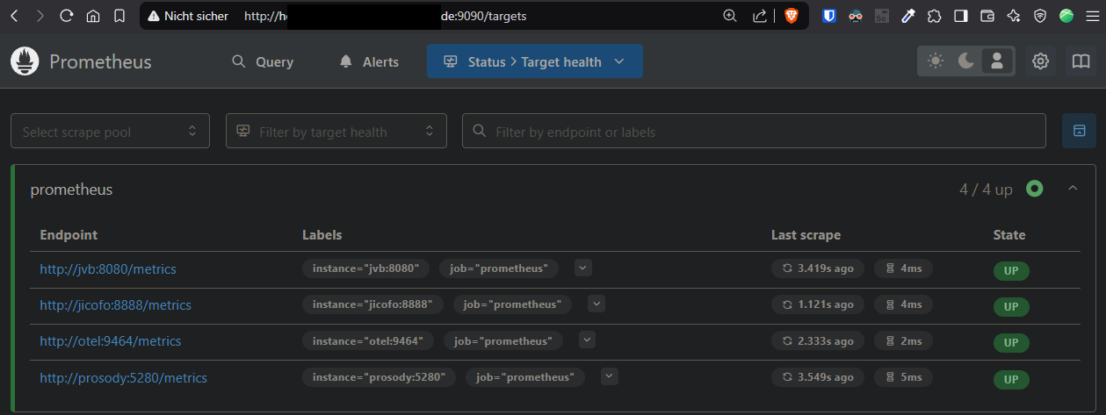This screenshot has height=415, width=1106.
Task: Expand labels for jvb:8080 target
Action: point(583,267)
